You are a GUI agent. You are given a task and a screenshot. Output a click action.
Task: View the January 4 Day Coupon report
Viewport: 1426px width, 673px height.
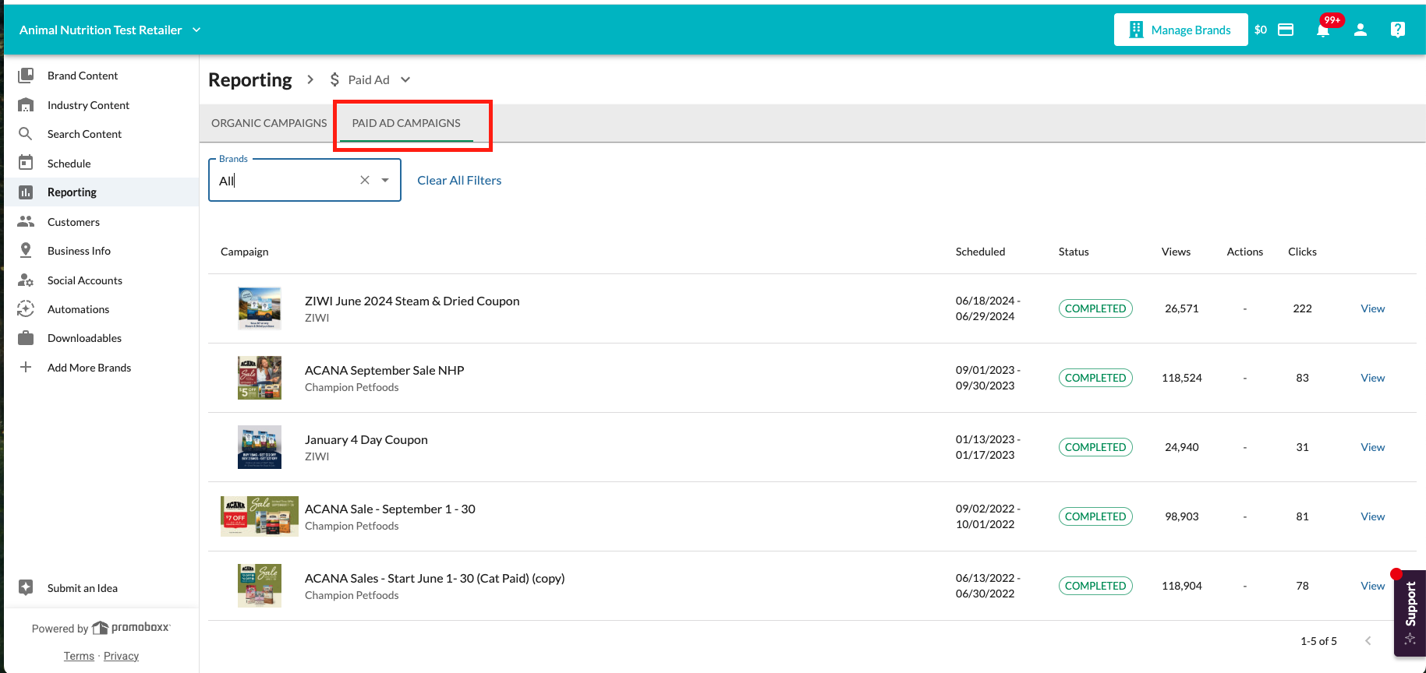pos(1372,447)
